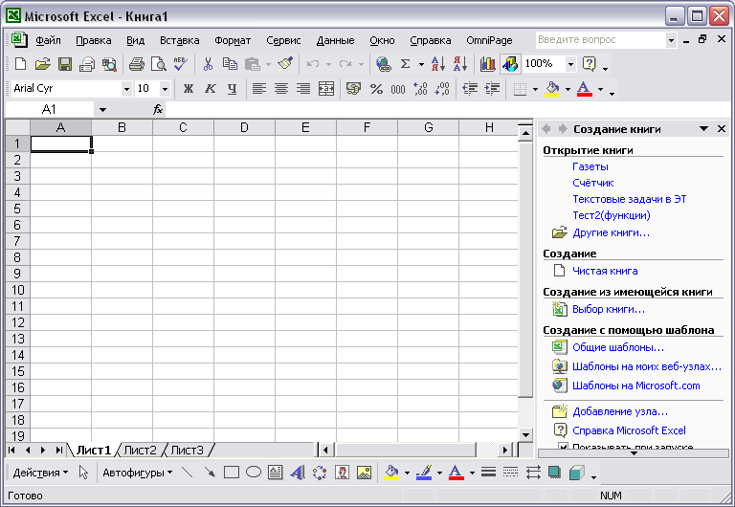Viewport: 735px width, 507px height.
Task: Toggle bold (Ж) formatting
Action: [x=188, y=89]
